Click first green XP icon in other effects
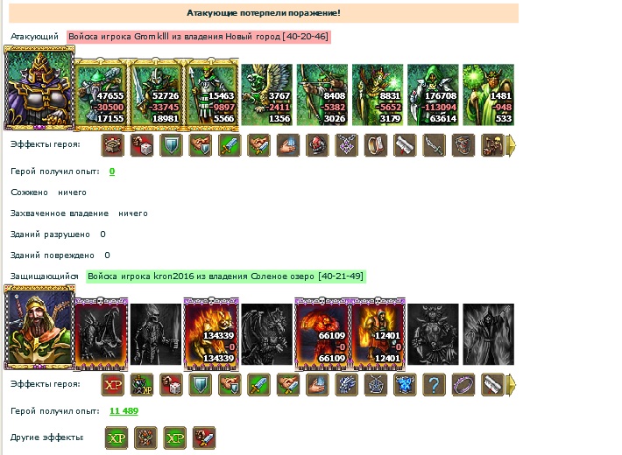 coord(117,438)
